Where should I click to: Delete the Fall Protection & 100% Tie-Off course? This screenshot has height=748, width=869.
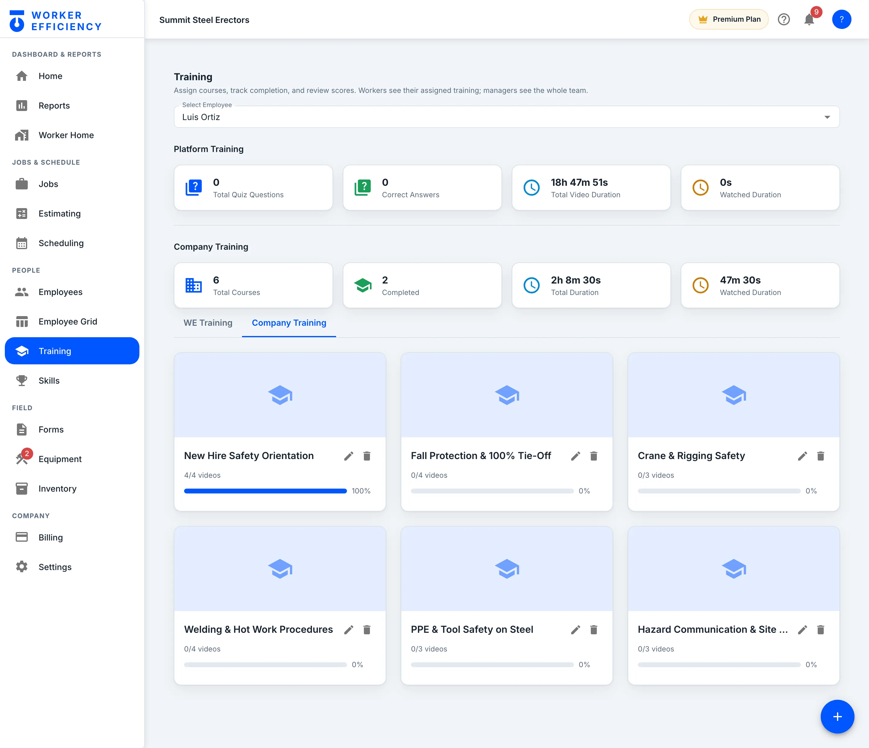(594, 456)
